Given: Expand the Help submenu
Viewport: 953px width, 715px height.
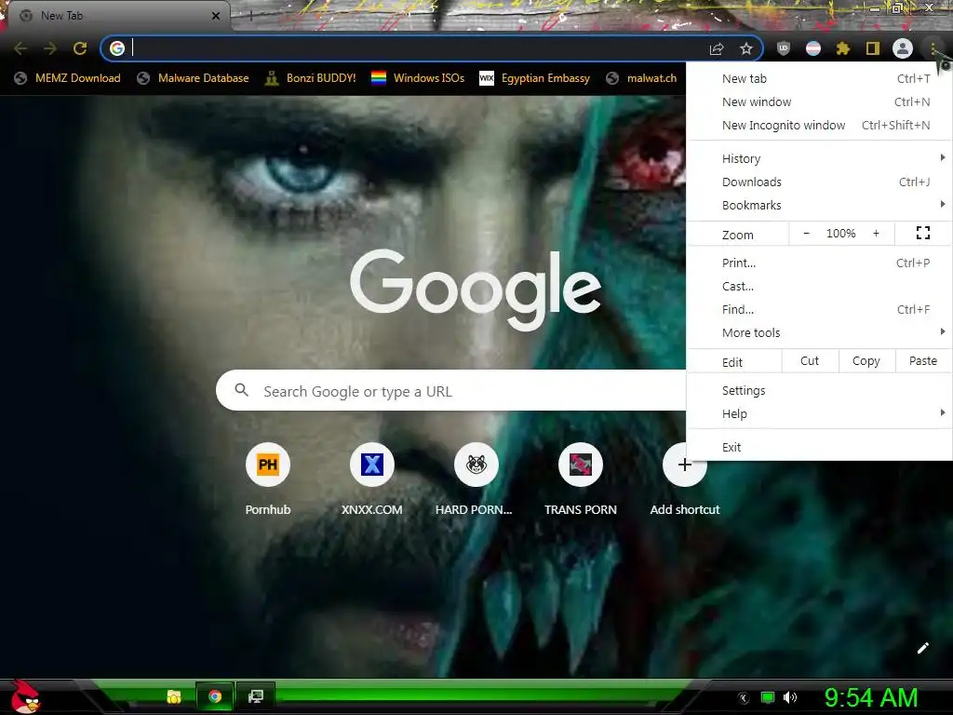Looking at the screenshot, I should pos(820,413).
